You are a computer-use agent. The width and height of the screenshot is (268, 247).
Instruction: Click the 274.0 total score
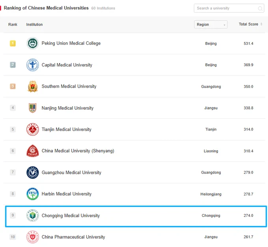point(248,216)
